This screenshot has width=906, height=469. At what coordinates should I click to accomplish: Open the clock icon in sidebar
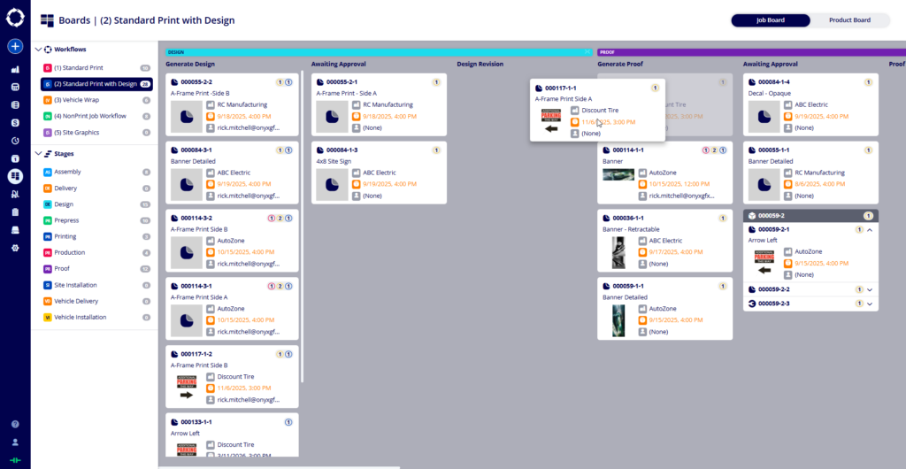[15, 141]
